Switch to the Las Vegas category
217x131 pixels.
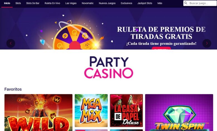click(71, 3)
